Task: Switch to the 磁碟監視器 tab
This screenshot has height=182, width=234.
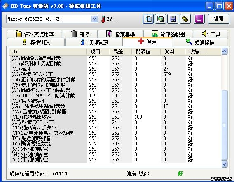Action: point(168,34)
